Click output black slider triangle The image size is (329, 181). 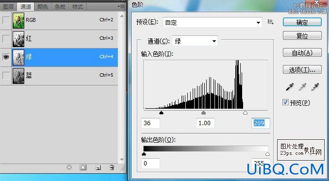[x=144, y=154]
